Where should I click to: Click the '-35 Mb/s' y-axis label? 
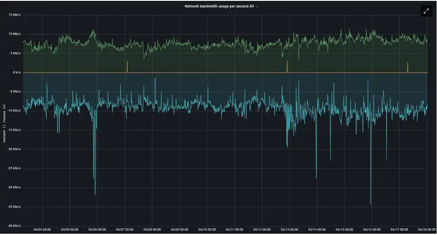pos(14,207)
